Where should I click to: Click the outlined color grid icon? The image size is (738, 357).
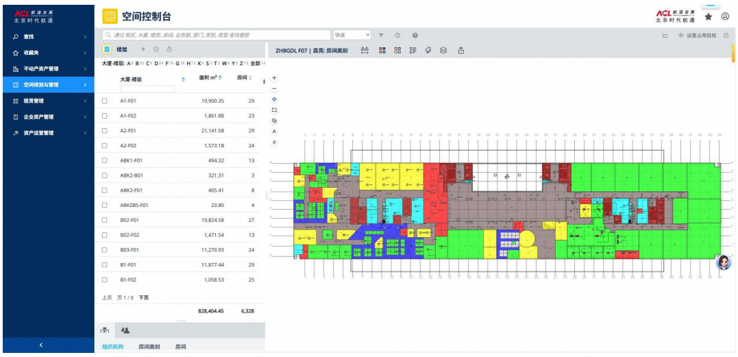(397, 50)
